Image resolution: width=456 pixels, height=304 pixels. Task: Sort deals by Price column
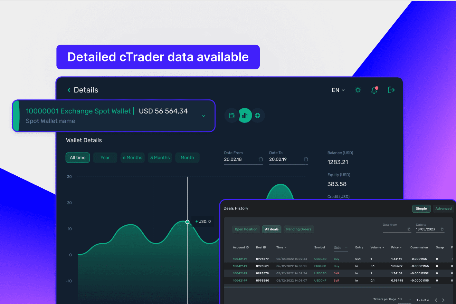[x=396, y=247]
